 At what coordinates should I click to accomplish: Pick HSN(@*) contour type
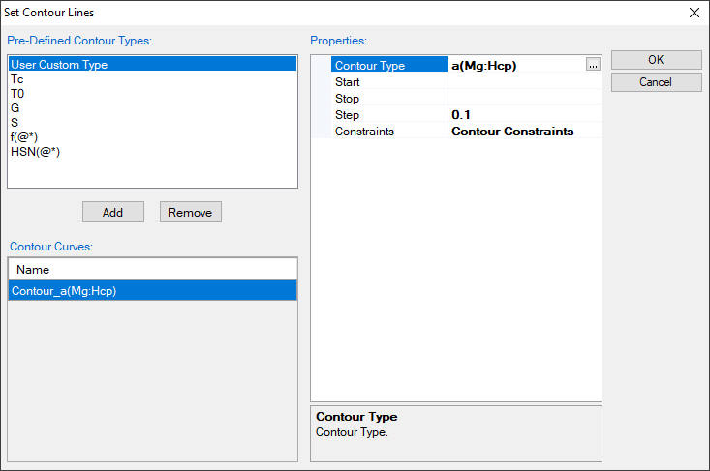click(x=32, y=152)
